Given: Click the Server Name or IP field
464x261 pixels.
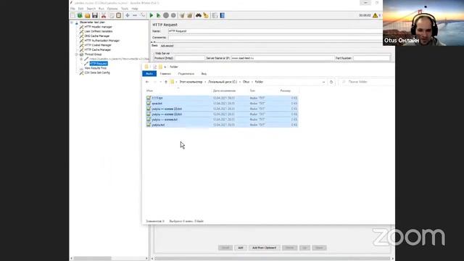Looking at the screenshot, I should coord(282,58).
